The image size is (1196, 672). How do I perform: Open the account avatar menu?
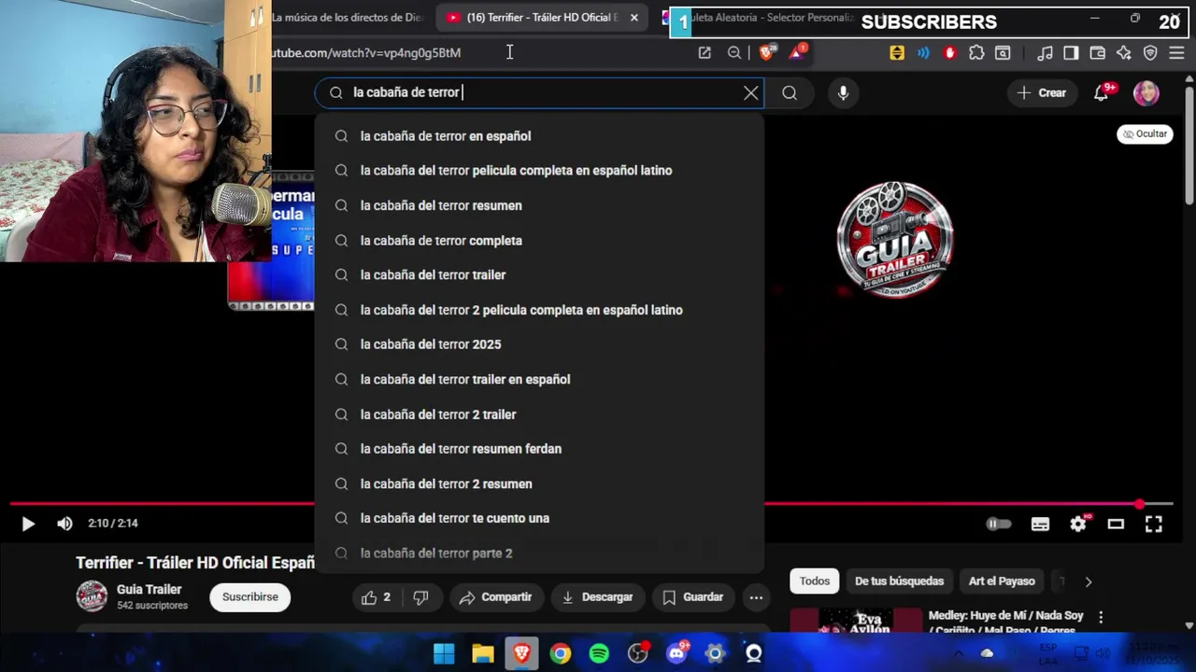coord(1146,92)
